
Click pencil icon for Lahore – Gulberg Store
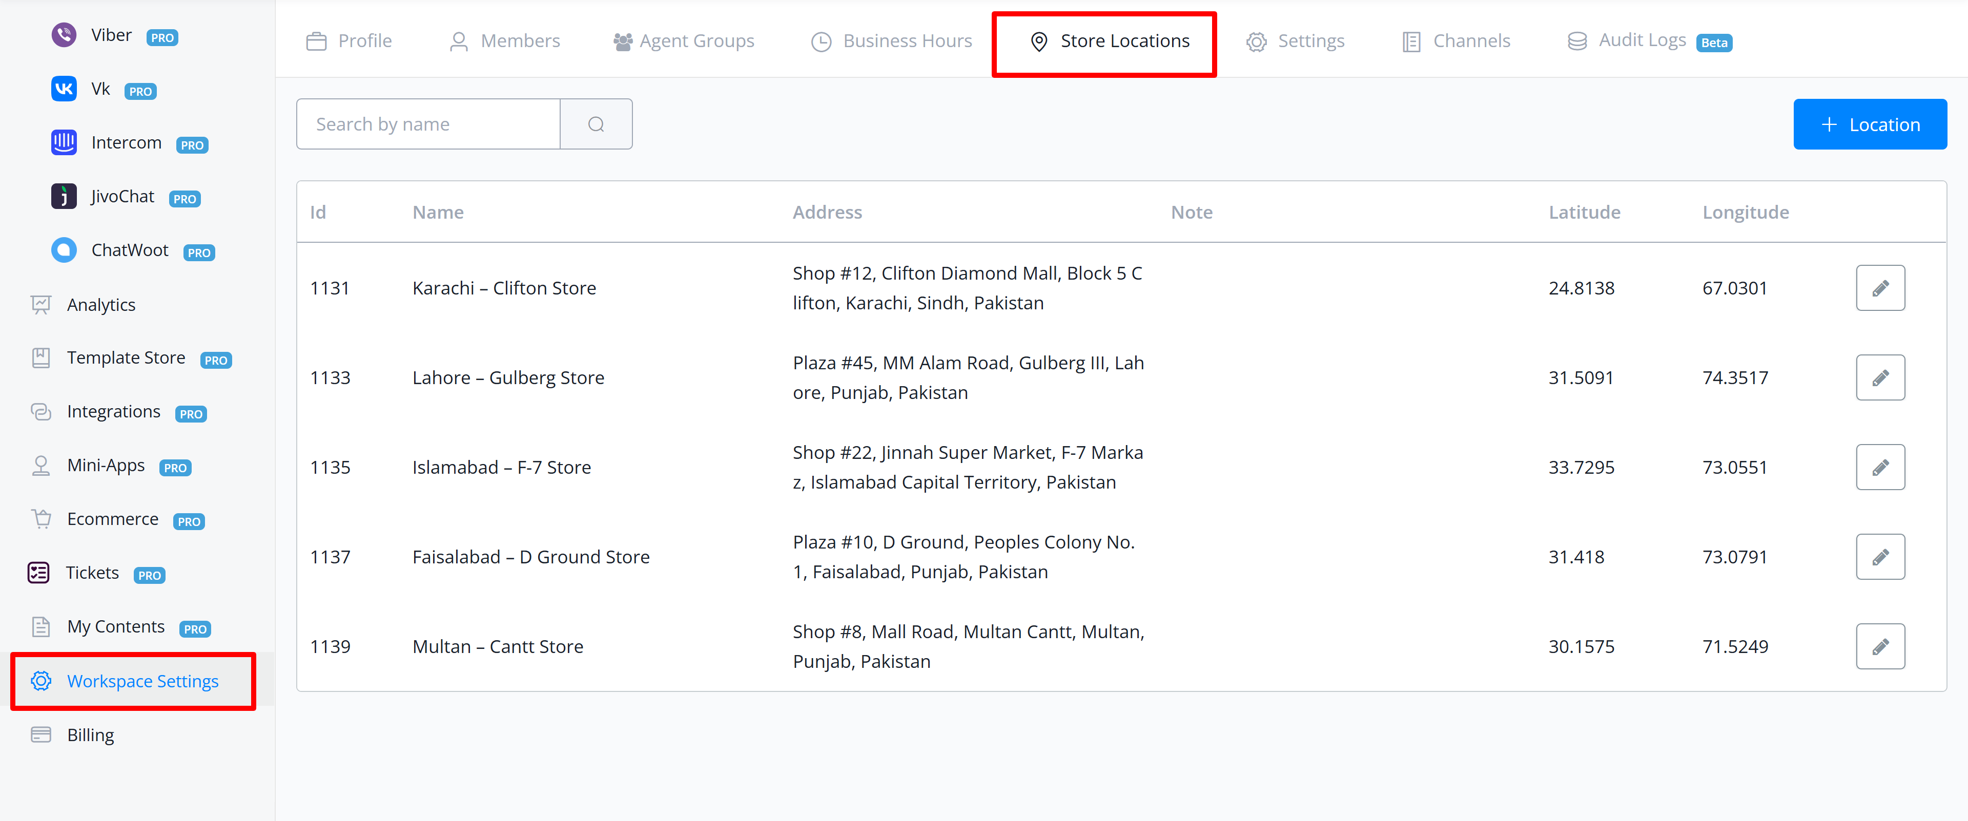[1879, 377]
